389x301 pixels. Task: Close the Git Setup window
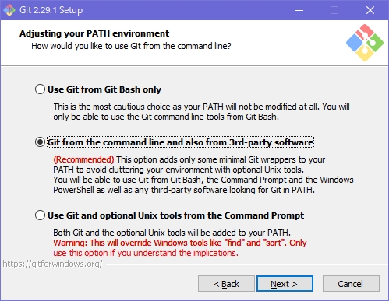370,10
